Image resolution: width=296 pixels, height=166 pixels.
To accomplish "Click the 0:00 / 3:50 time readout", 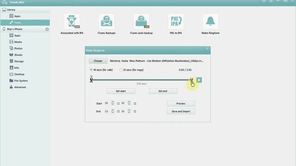I will coord(185,70).
